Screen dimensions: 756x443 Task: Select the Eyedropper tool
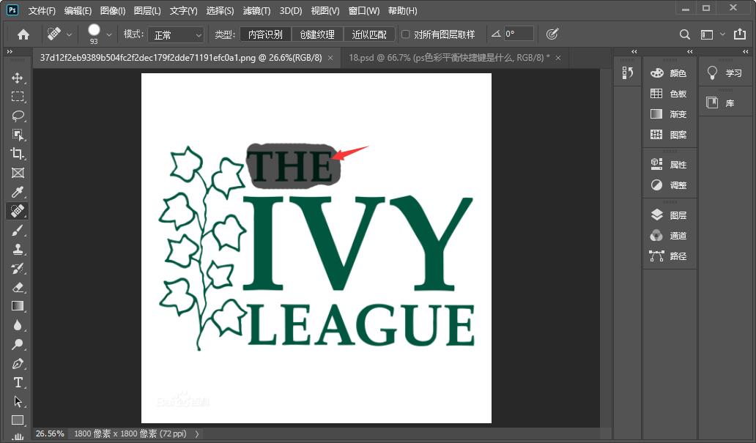click(x=18, y=192)
